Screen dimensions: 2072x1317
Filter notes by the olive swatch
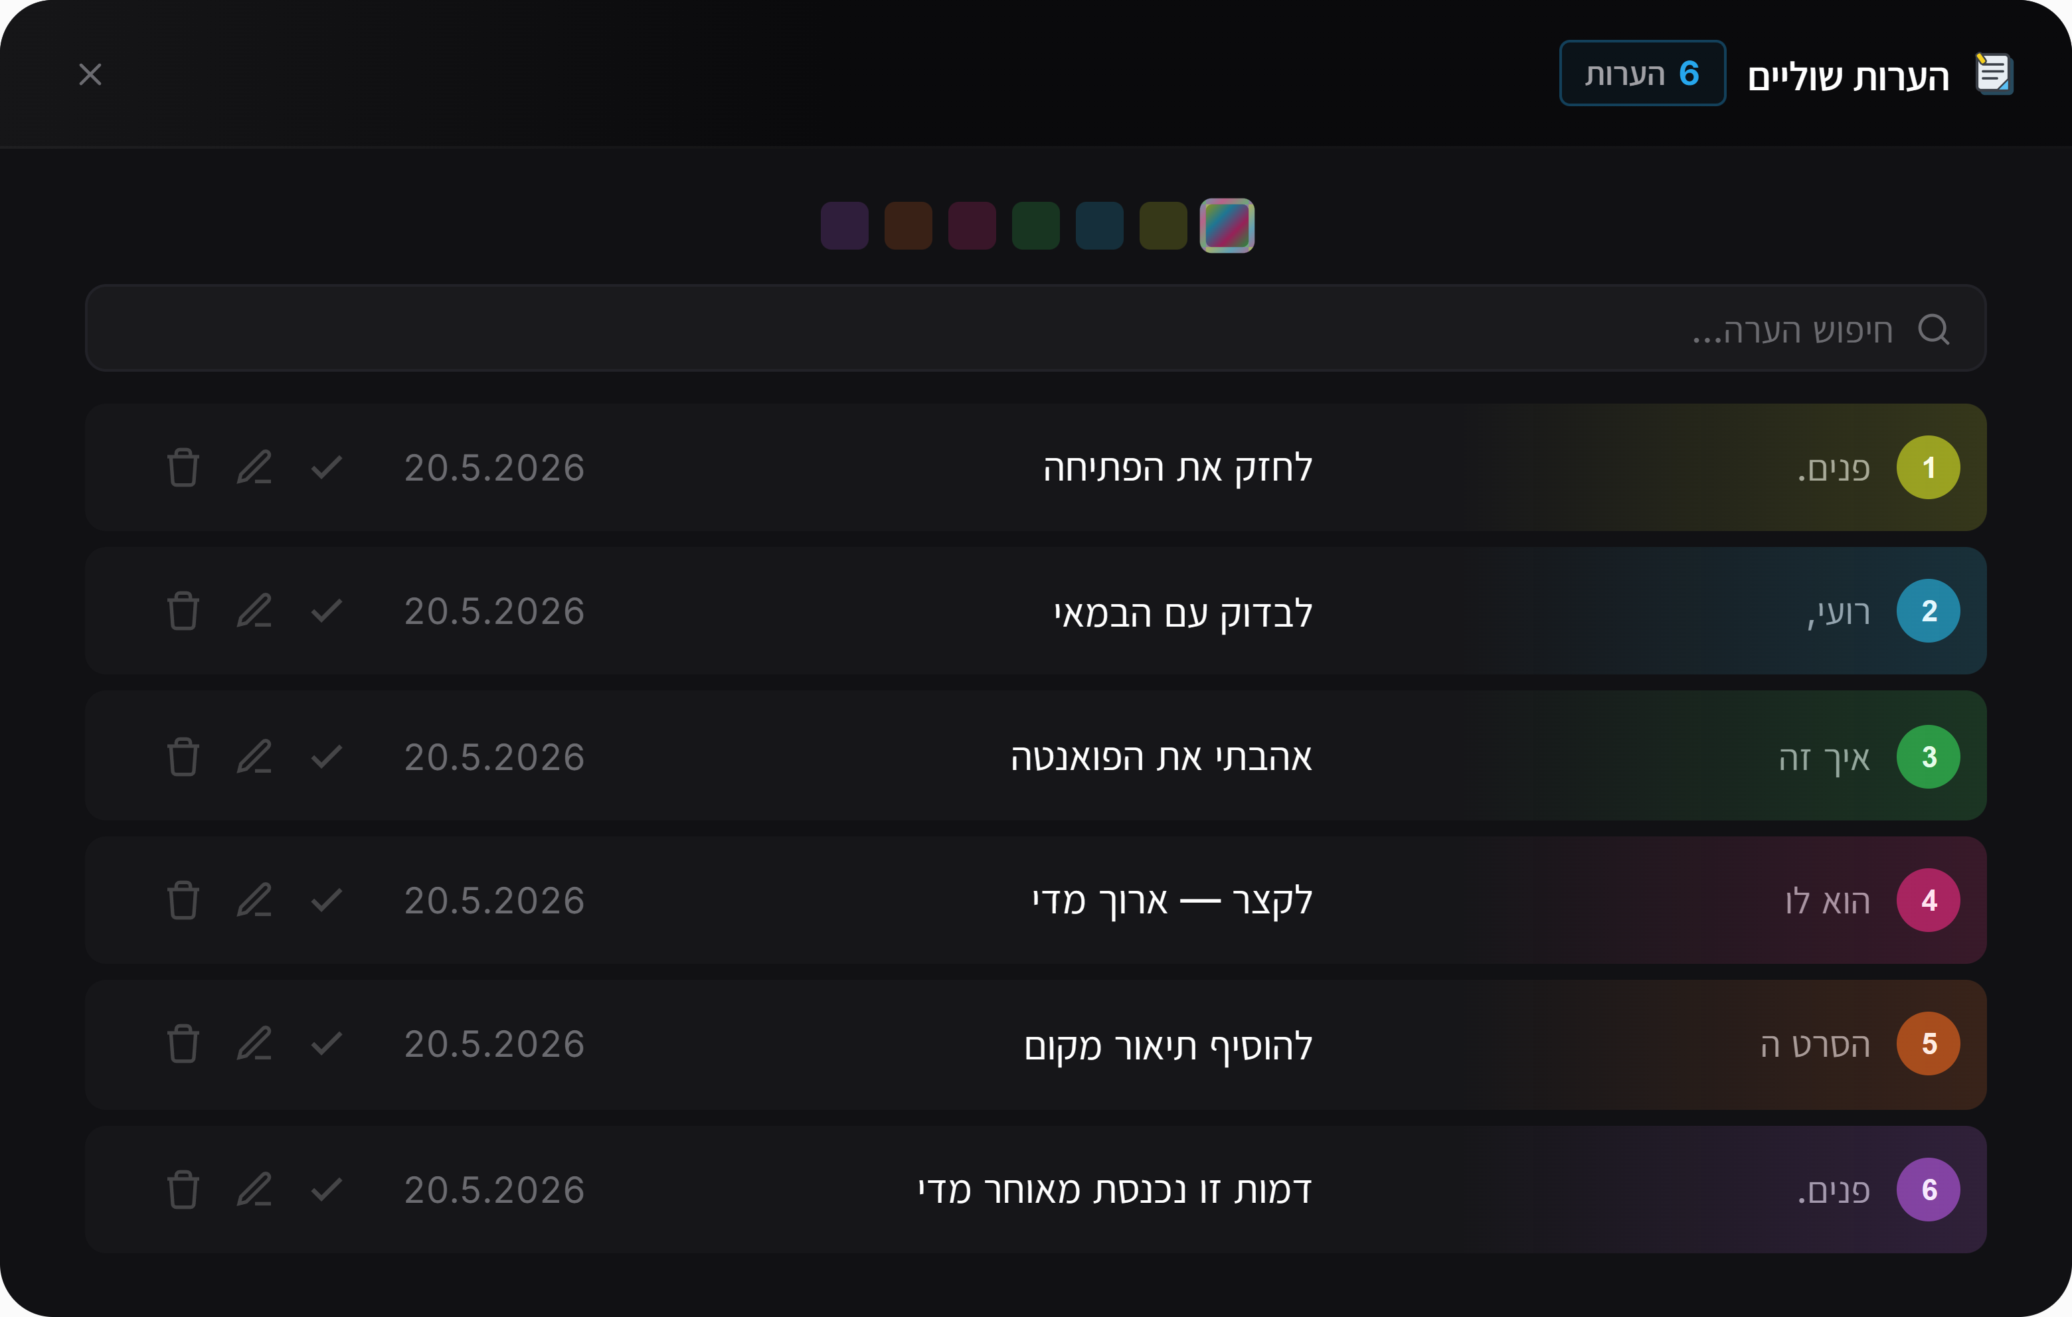click(x=1164, y=226)
